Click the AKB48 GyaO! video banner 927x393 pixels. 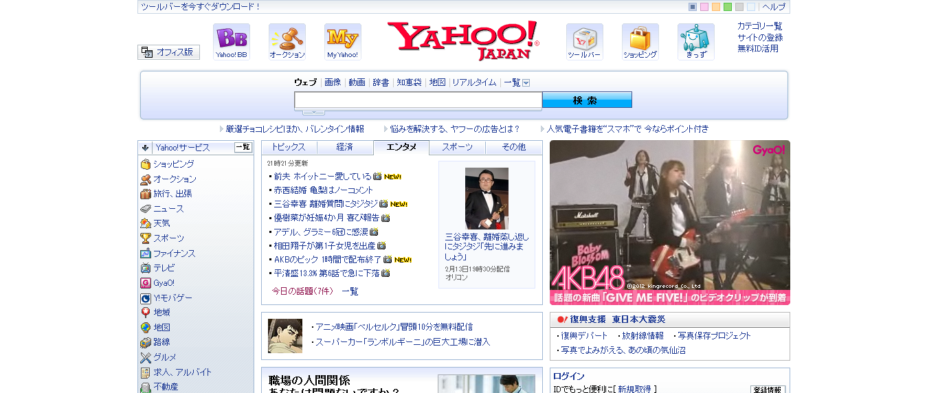tap(670, 223)
